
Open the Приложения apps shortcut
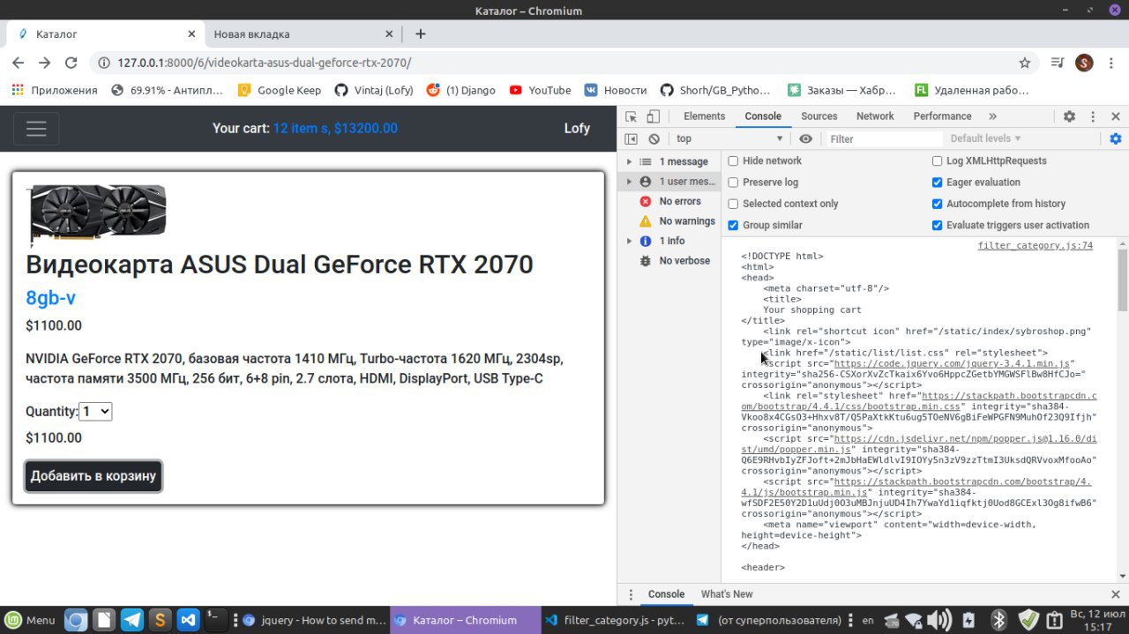pyautogui.click(x=54, y=90)
